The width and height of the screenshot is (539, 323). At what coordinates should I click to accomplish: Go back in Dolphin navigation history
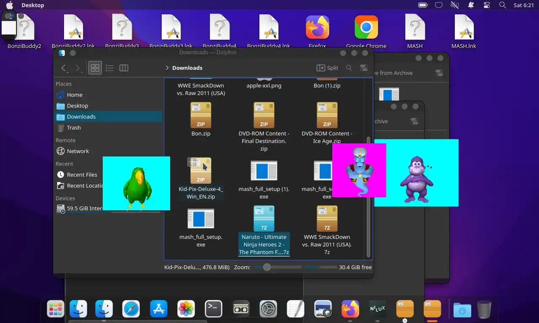[63, 68]
